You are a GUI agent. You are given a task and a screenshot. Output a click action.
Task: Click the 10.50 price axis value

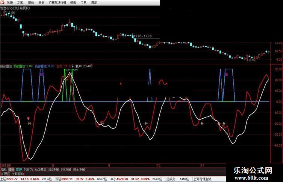pos(279,51)
